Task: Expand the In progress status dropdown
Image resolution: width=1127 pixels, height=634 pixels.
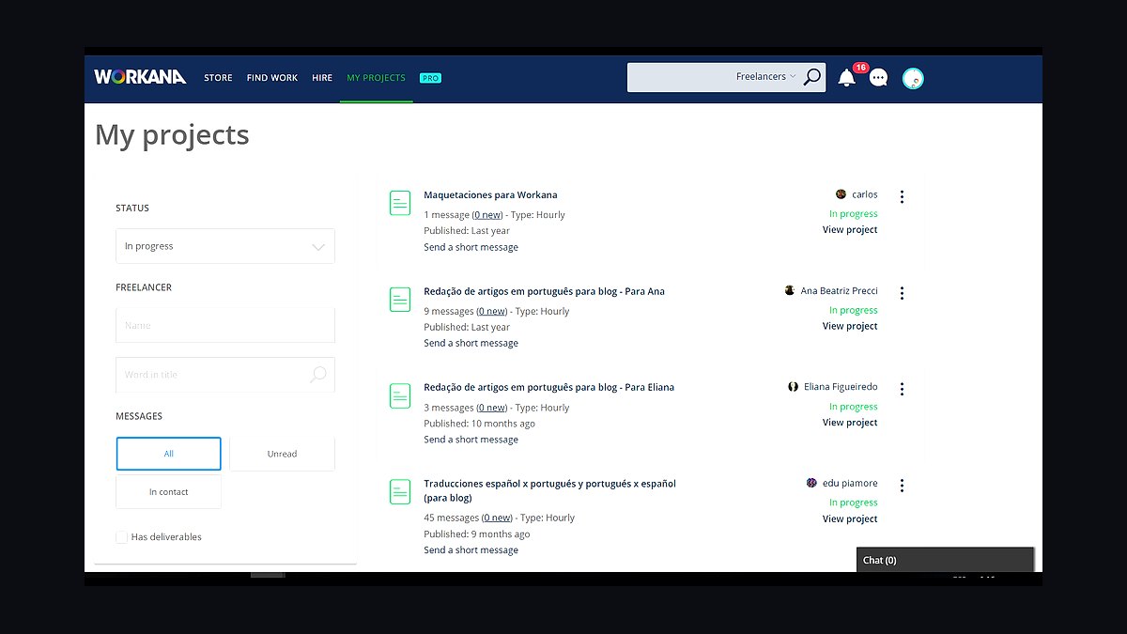Action: pyautogui.click(x=225, y=246)
